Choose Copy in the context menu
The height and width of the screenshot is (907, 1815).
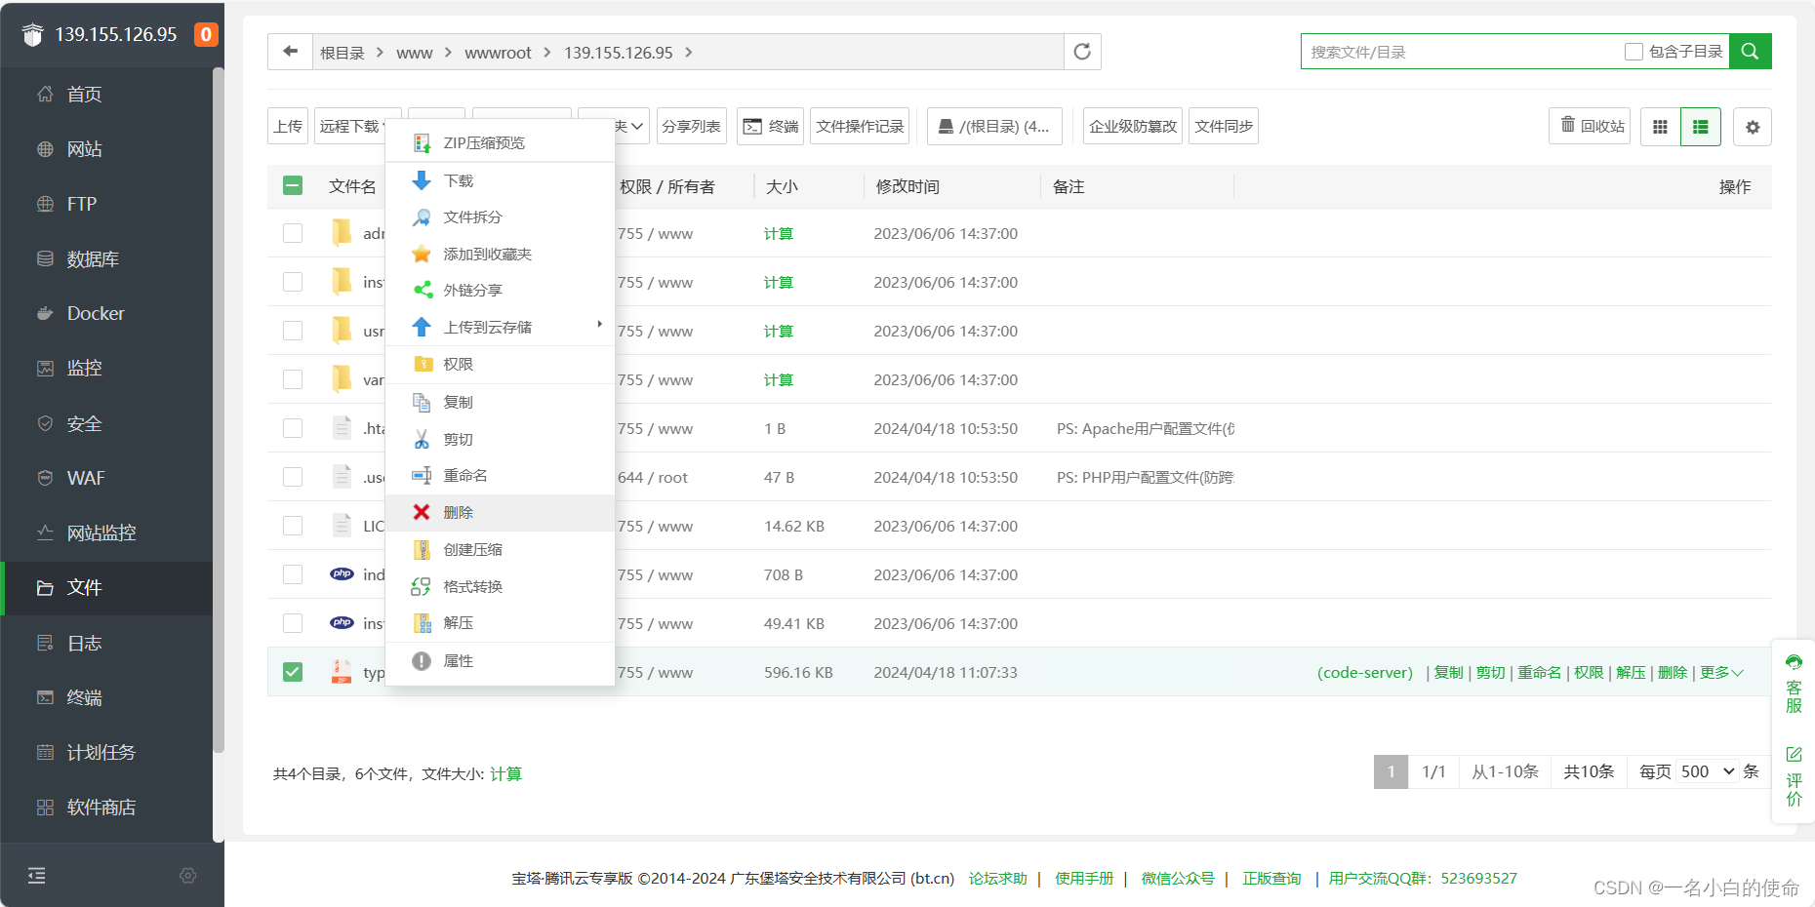500,403
